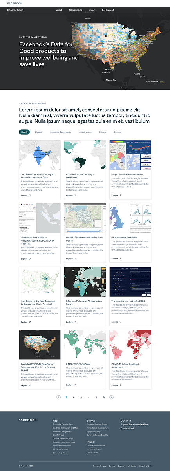Click Explore arrow under UK Colocation Dashboard
This screenshot has width=170, height=471.
coord(121,258)
